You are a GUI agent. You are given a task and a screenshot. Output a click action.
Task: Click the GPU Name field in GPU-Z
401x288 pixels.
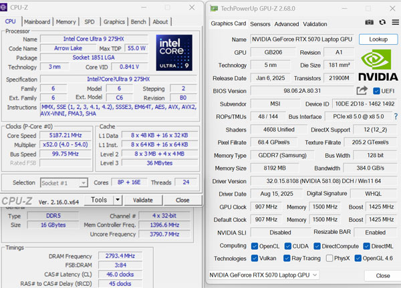click(x=302, y=39)
